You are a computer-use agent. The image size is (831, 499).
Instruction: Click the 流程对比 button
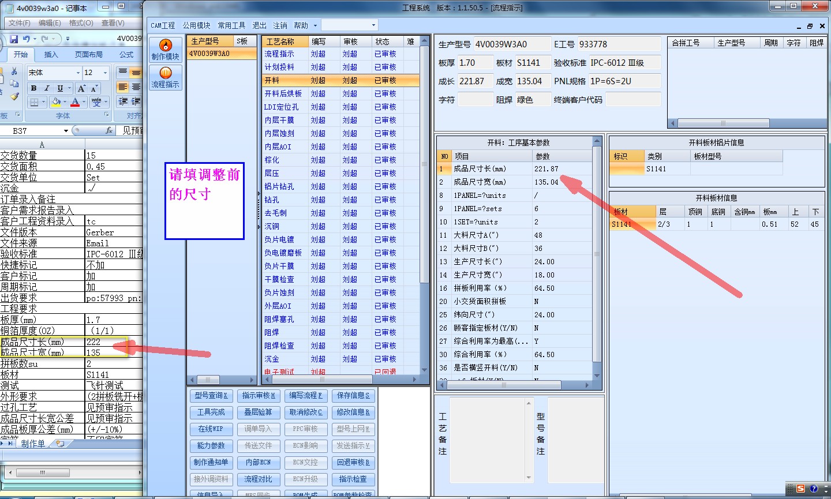(258, 479)
